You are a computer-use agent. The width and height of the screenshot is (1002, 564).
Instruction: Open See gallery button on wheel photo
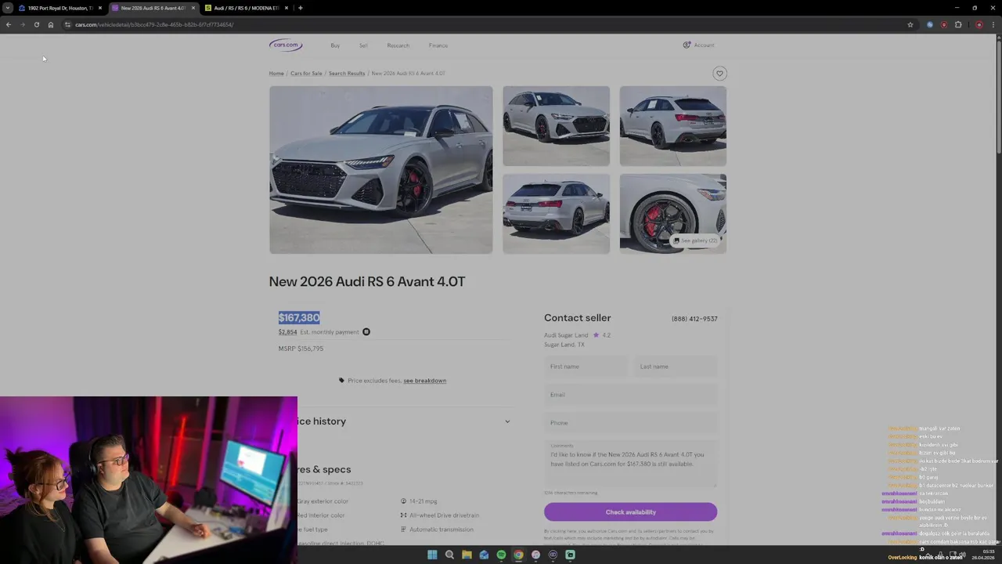(696, 240)
